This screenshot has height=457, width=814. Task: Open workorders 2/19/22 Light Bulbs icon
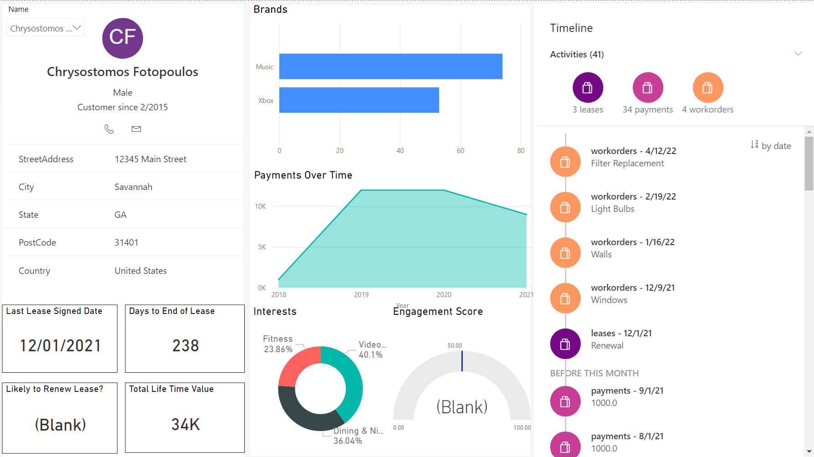pos(565,207)
